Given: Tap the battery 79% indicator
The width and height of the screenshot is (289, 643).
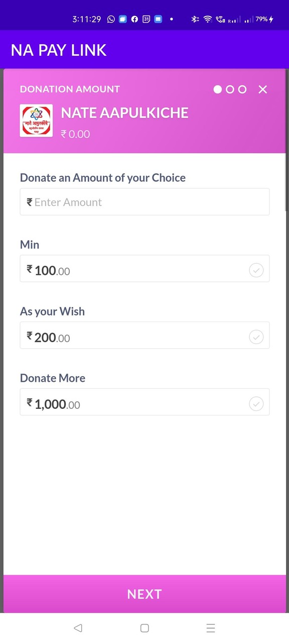Looking at the screenshot, I should pos(263,19).
